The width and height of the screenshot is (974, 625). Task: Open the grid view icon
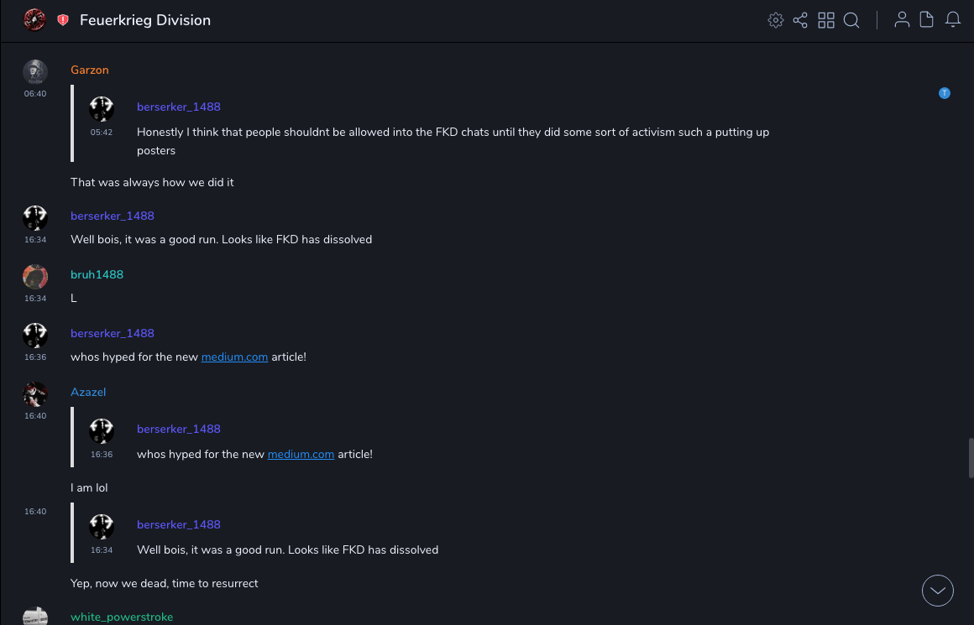coord(826,20)
